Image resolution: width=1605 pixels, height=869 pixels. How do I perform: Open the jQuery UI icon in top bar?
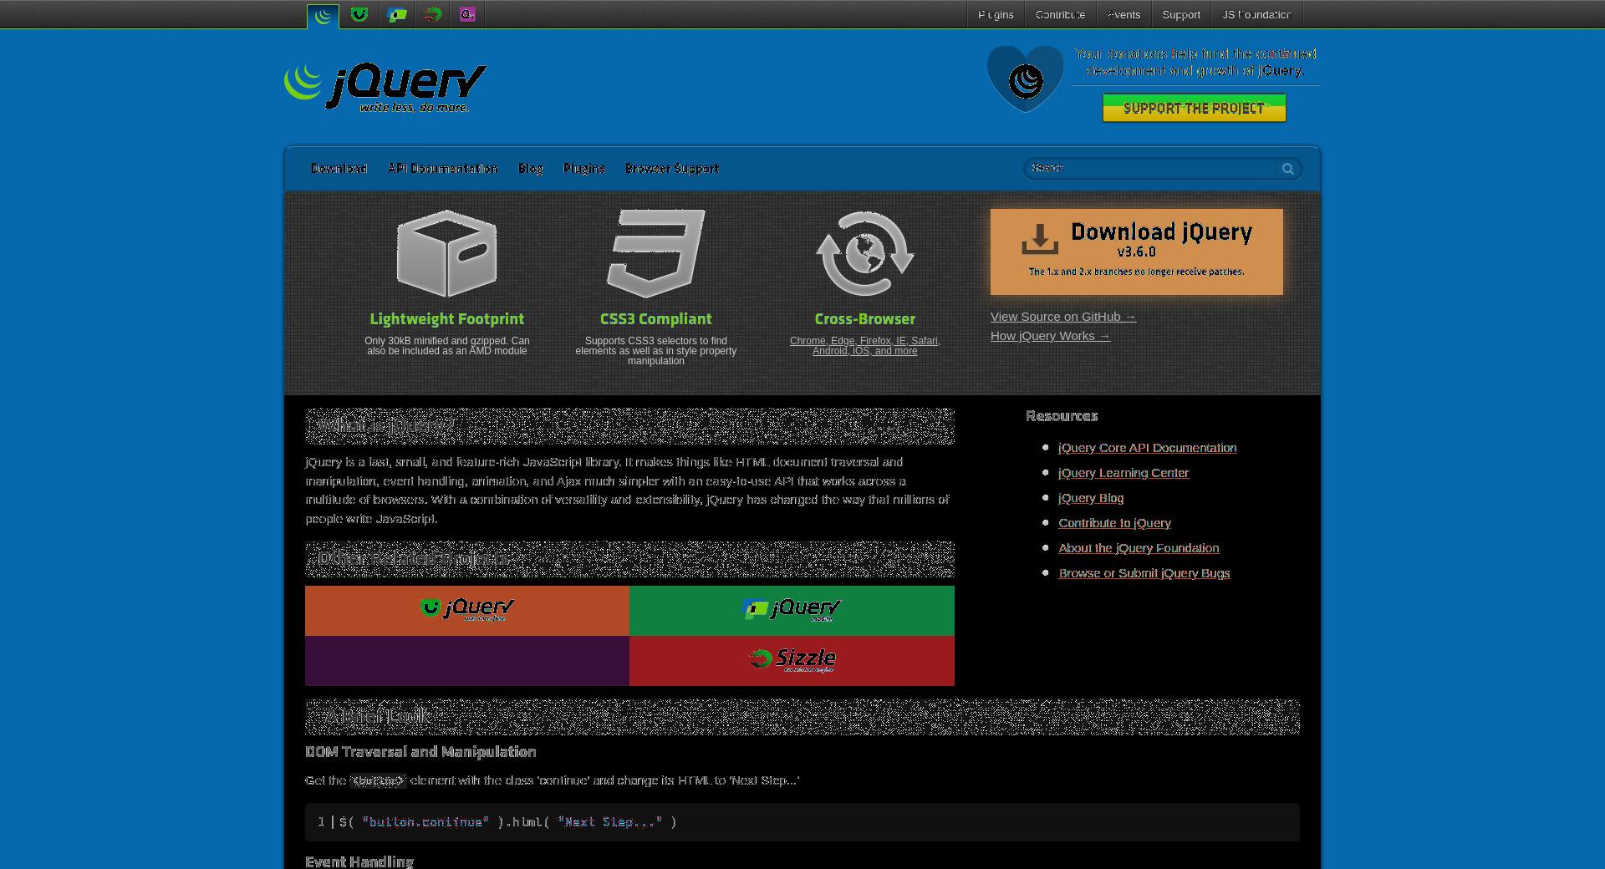(359, 14)
